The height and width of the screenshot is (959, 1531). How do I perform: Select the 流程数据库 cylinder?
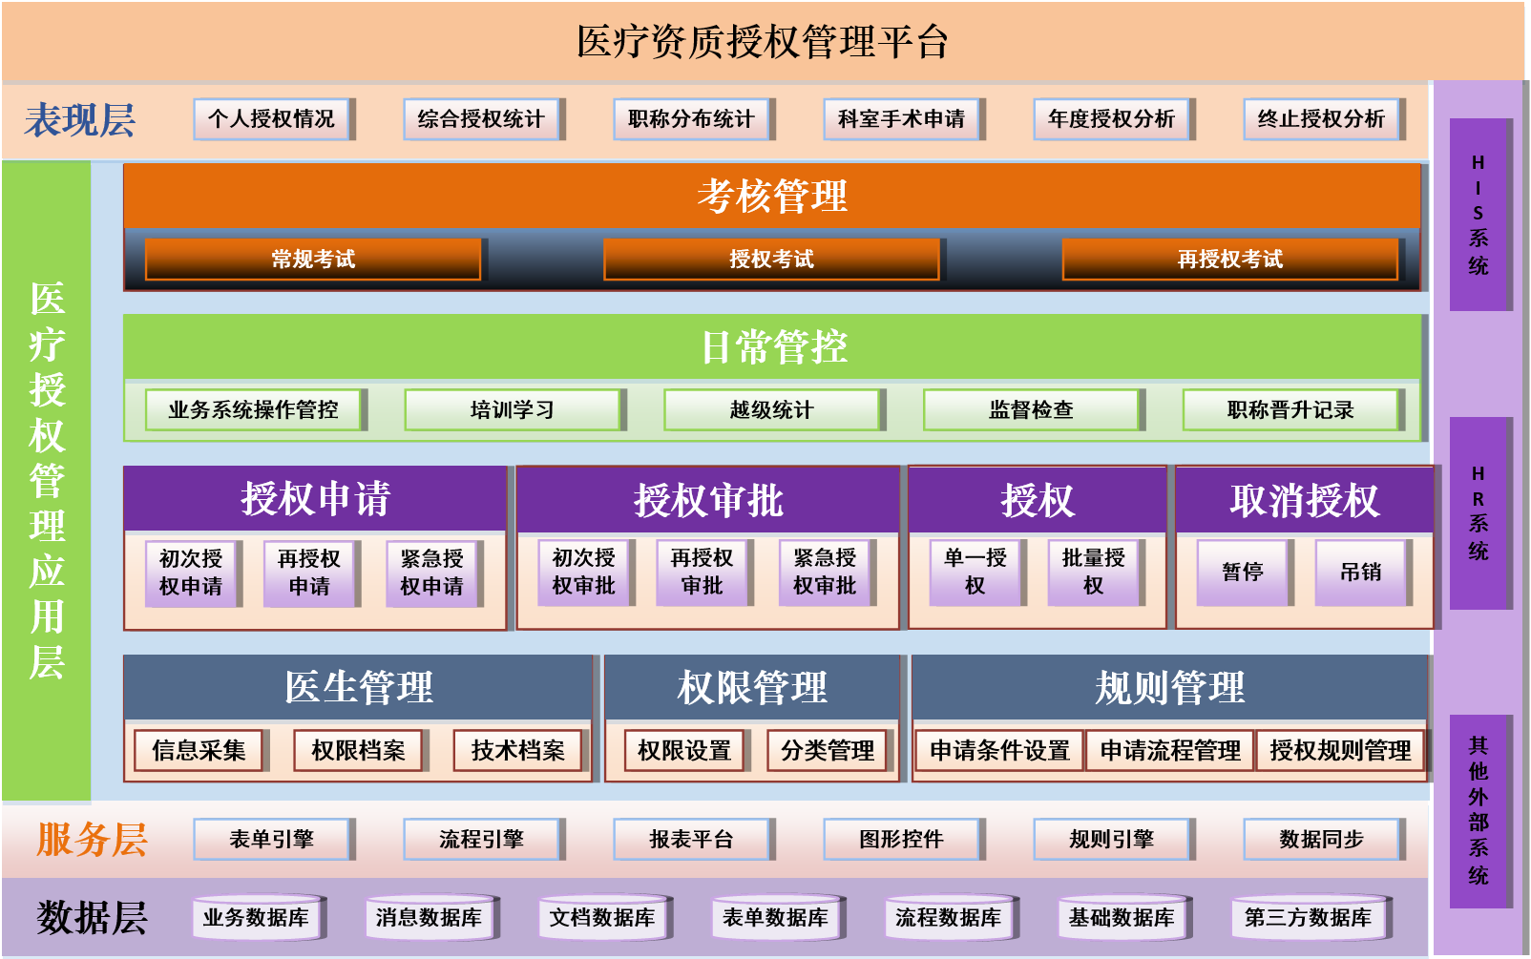[948, 918]
